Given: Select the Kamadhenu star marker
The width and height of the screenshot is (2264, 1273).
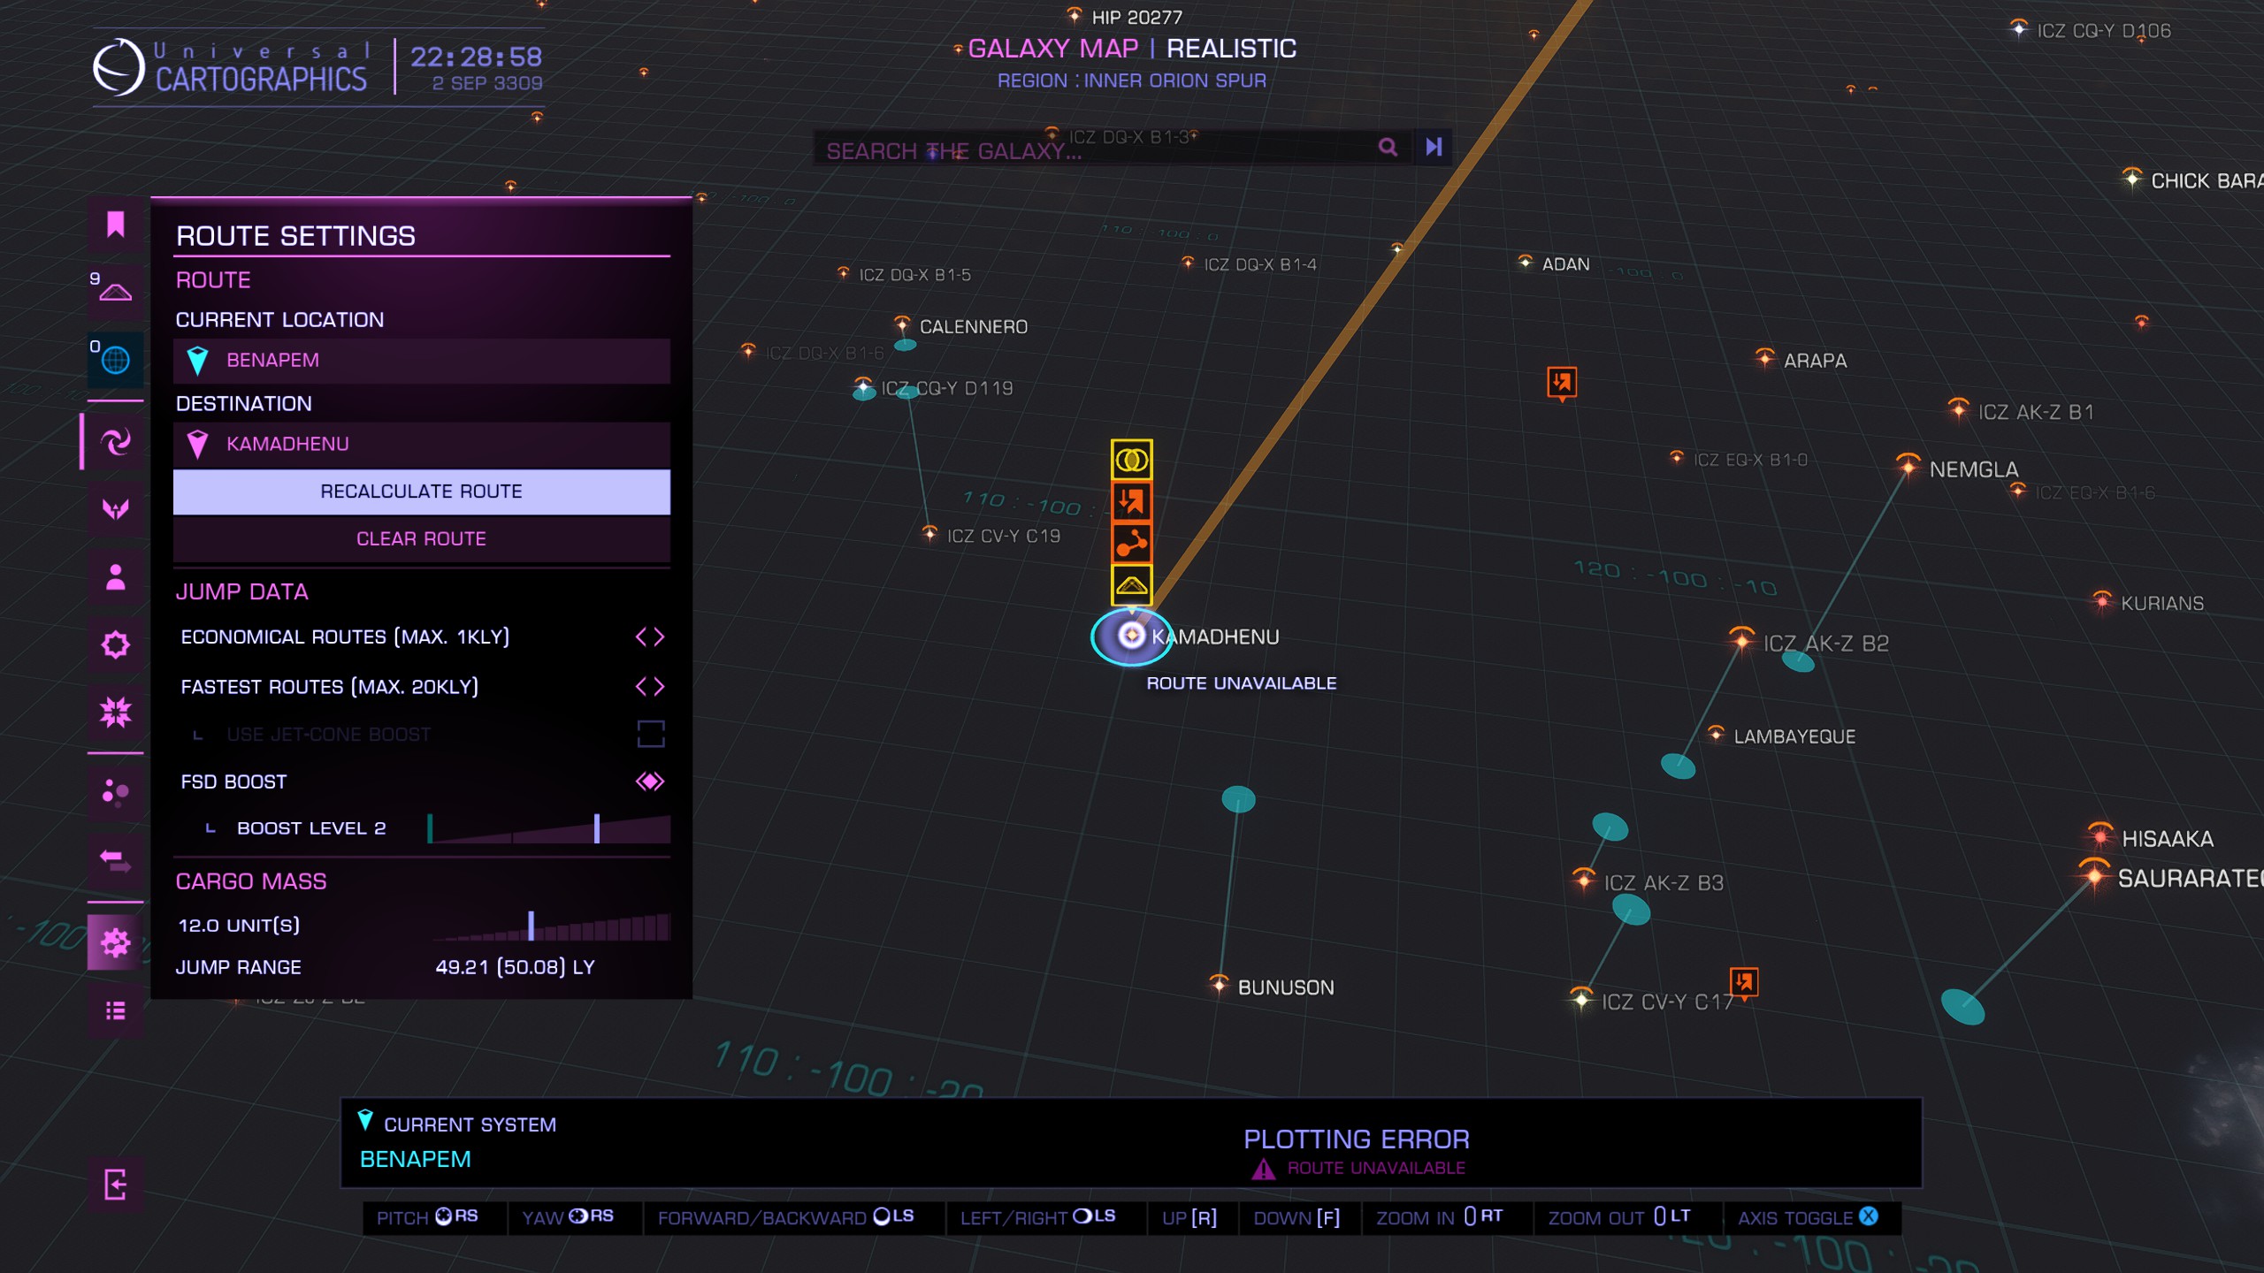Looking at the screenshot, I should 1131,635.
